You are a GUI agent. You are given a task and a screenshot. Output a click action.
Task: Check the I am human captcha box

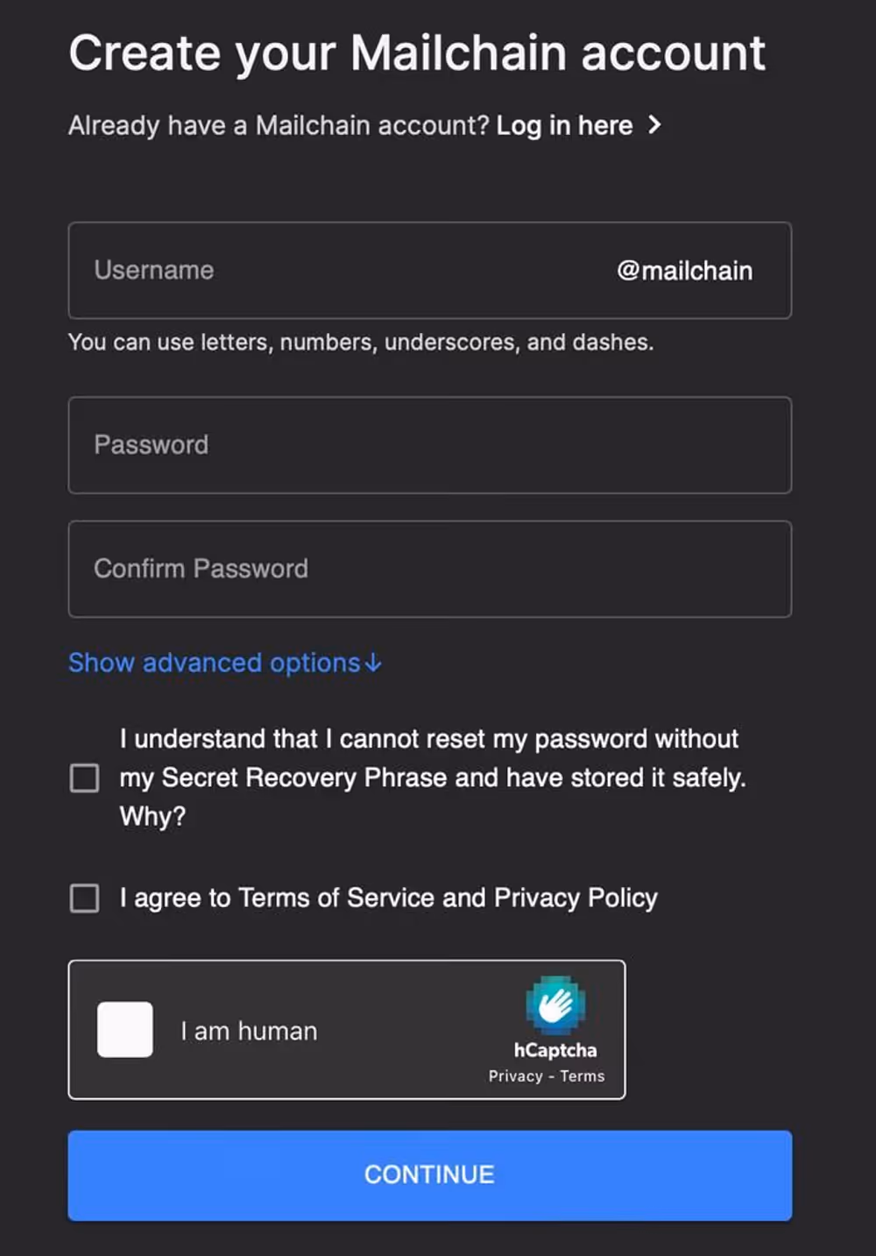click(124, 1029)
